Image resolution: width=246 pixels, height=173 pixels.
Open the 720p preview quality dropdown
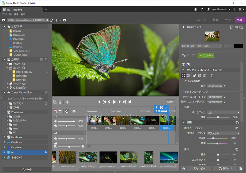click(x=170, y=102)
